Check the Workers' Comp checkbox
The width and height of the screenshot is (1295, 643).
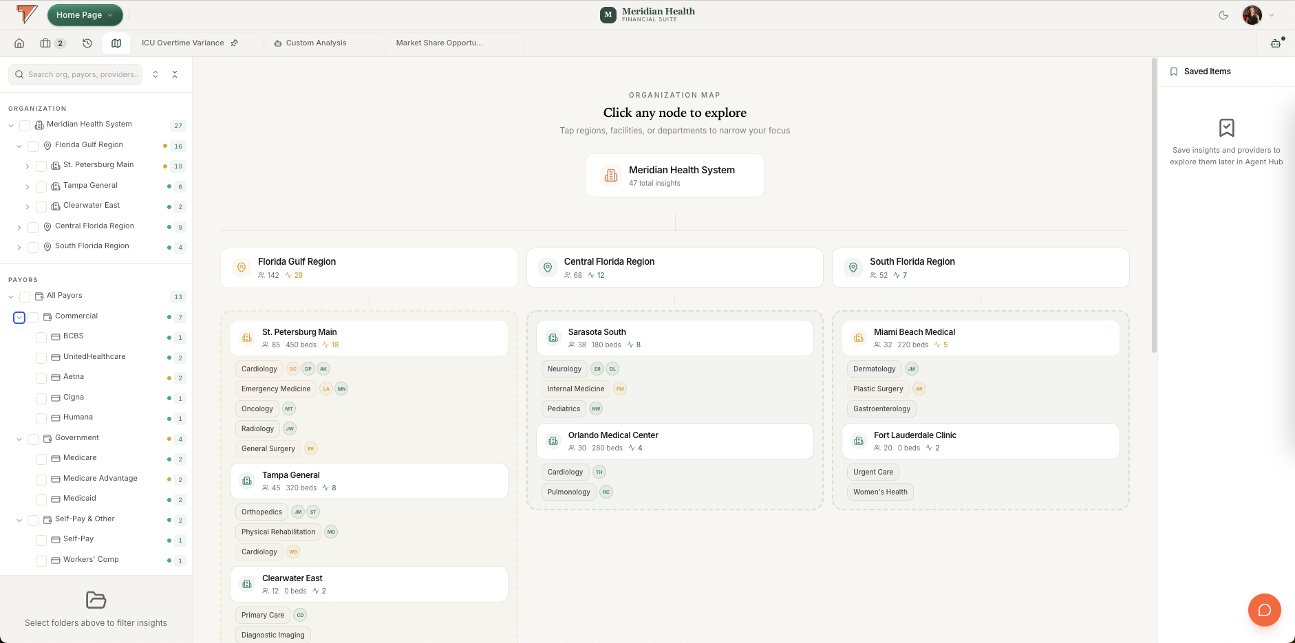(41, 560)
